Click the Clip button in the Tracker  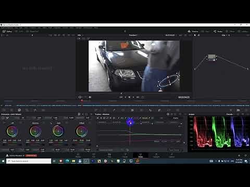pos(161,118)
